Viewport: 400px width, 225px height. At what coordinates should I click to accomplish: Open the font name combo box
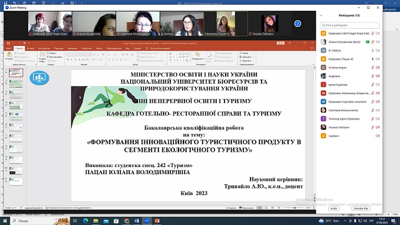click(x=75, y=55)
